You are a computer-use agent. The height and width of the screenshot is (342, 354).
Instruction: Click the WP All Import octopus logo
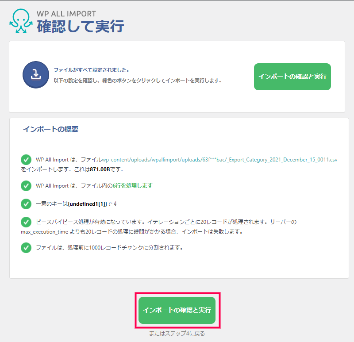click(x=21, y=21)
